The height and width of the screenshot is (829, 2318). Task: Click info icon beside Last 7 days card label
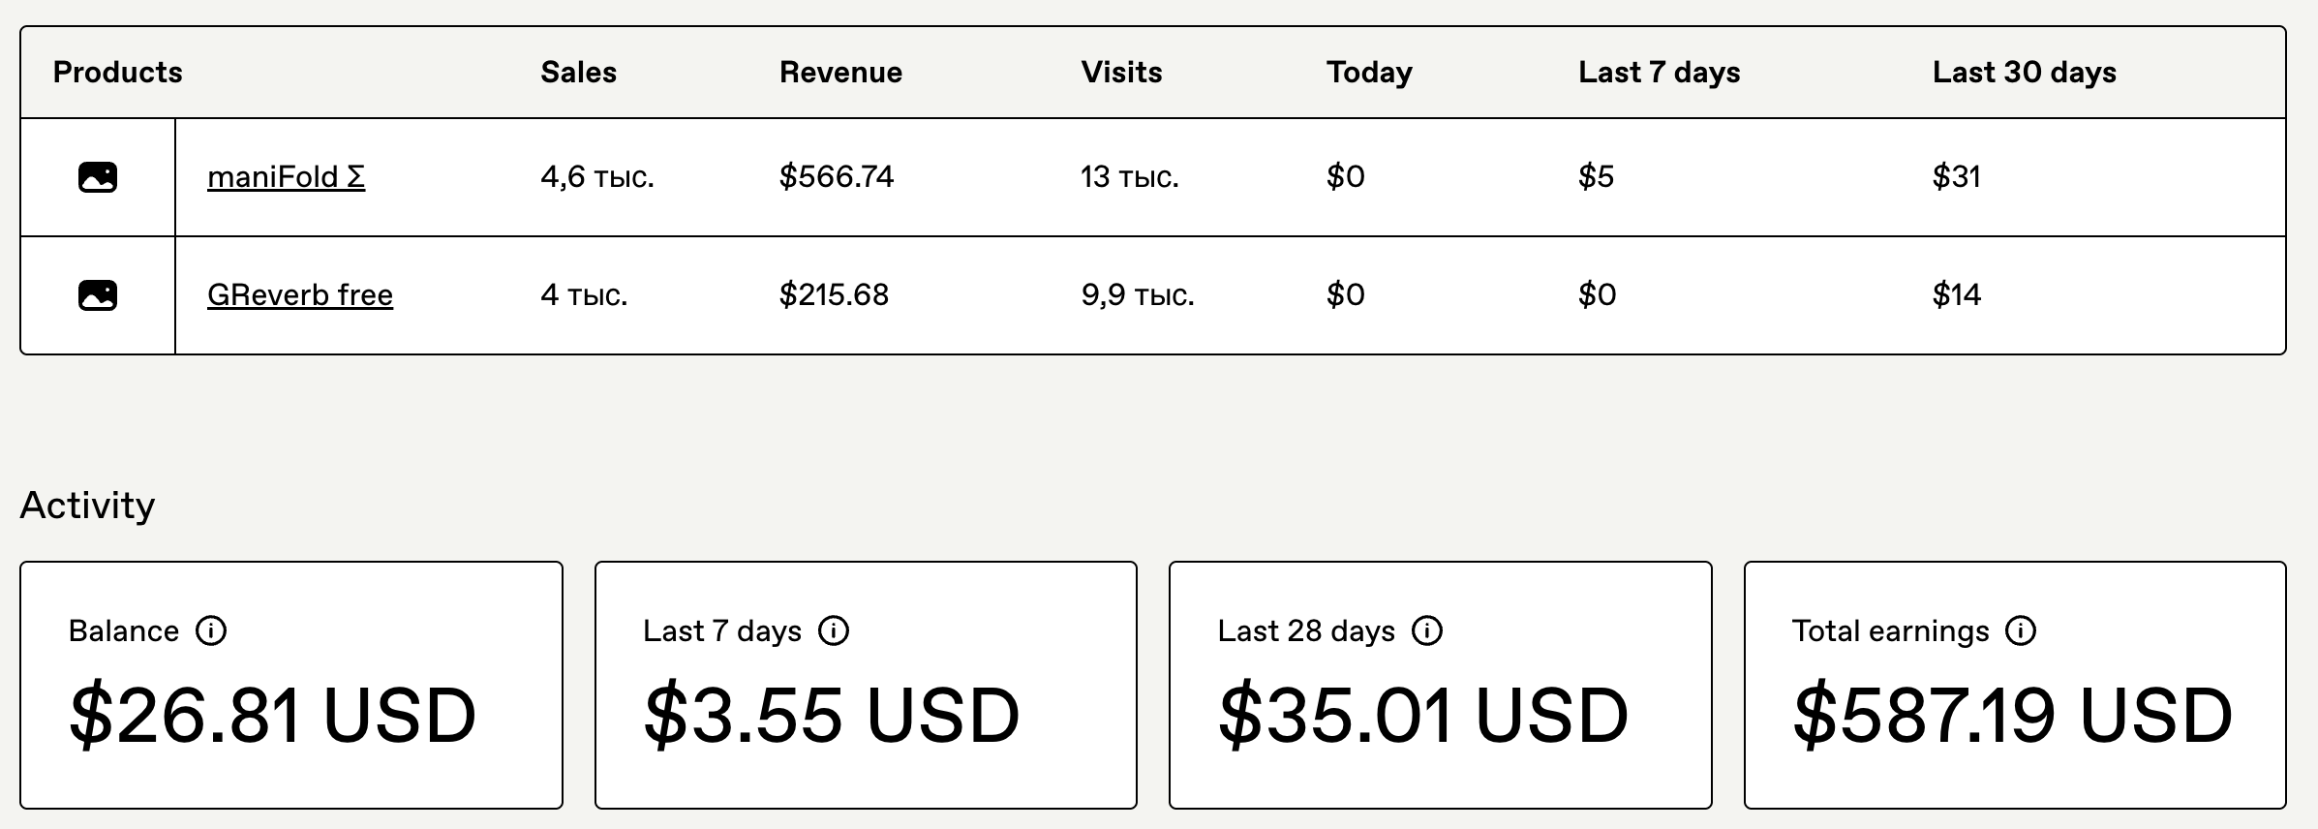(834, 631)
